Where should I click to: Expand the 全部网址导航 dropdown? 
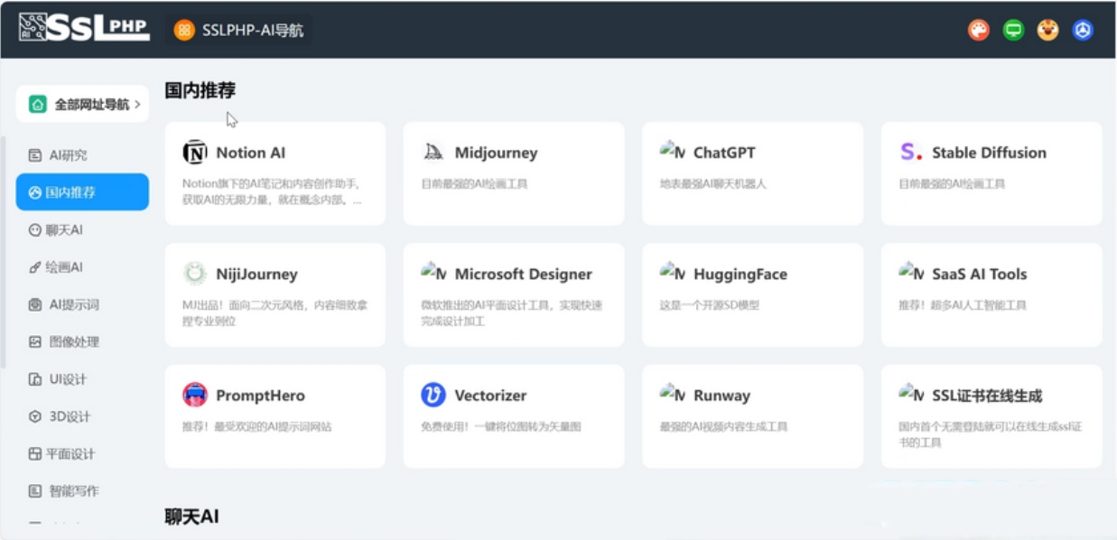82,105
